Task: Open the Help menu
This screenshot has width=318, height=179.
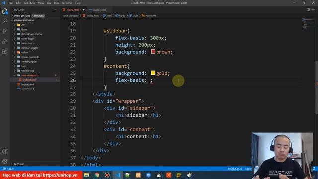Action: pyautogui.click(x=78, y=3)
